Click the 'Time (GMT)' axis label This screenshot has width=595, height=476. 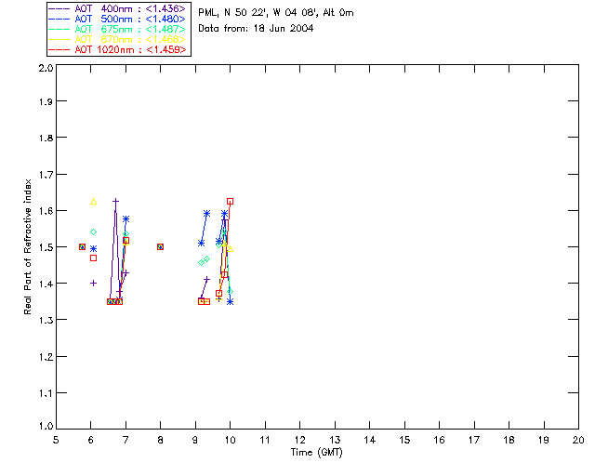coord(316,453)
